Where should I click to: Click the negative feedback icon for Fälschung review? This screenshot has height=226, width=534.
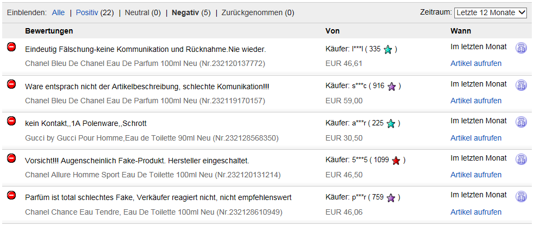tap(11, 47)
